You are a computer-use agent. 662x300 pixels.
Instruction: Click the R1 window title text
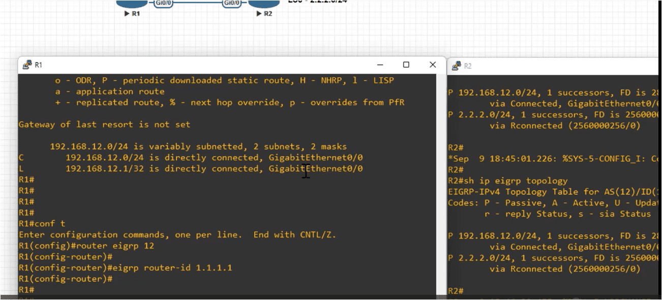[39, 65]
